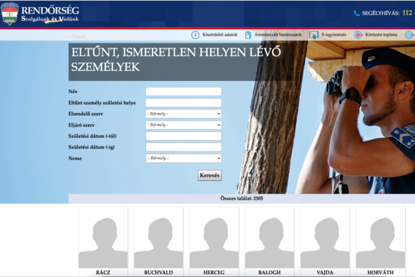The width and height of the screenshot is (415, 277).
Task: Go back via the Vissza link
Action: coord(77,37)
